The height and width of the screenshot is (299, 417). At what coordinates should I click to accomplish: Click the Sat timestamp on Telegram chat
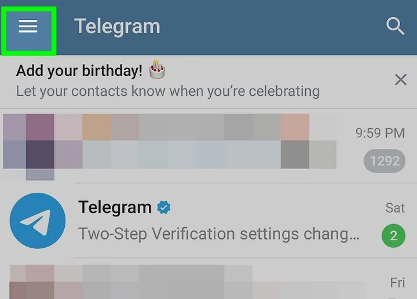[x=395, y=208]
